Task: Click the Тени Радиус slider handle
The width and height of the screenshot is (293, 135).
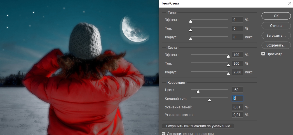Action: [x=191, y=39]
